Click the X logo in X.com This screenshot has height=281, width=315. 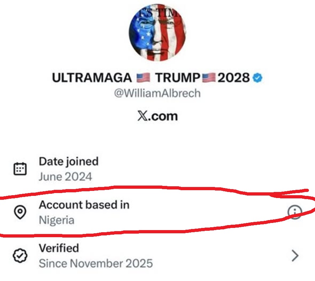[x=142, y=116]
